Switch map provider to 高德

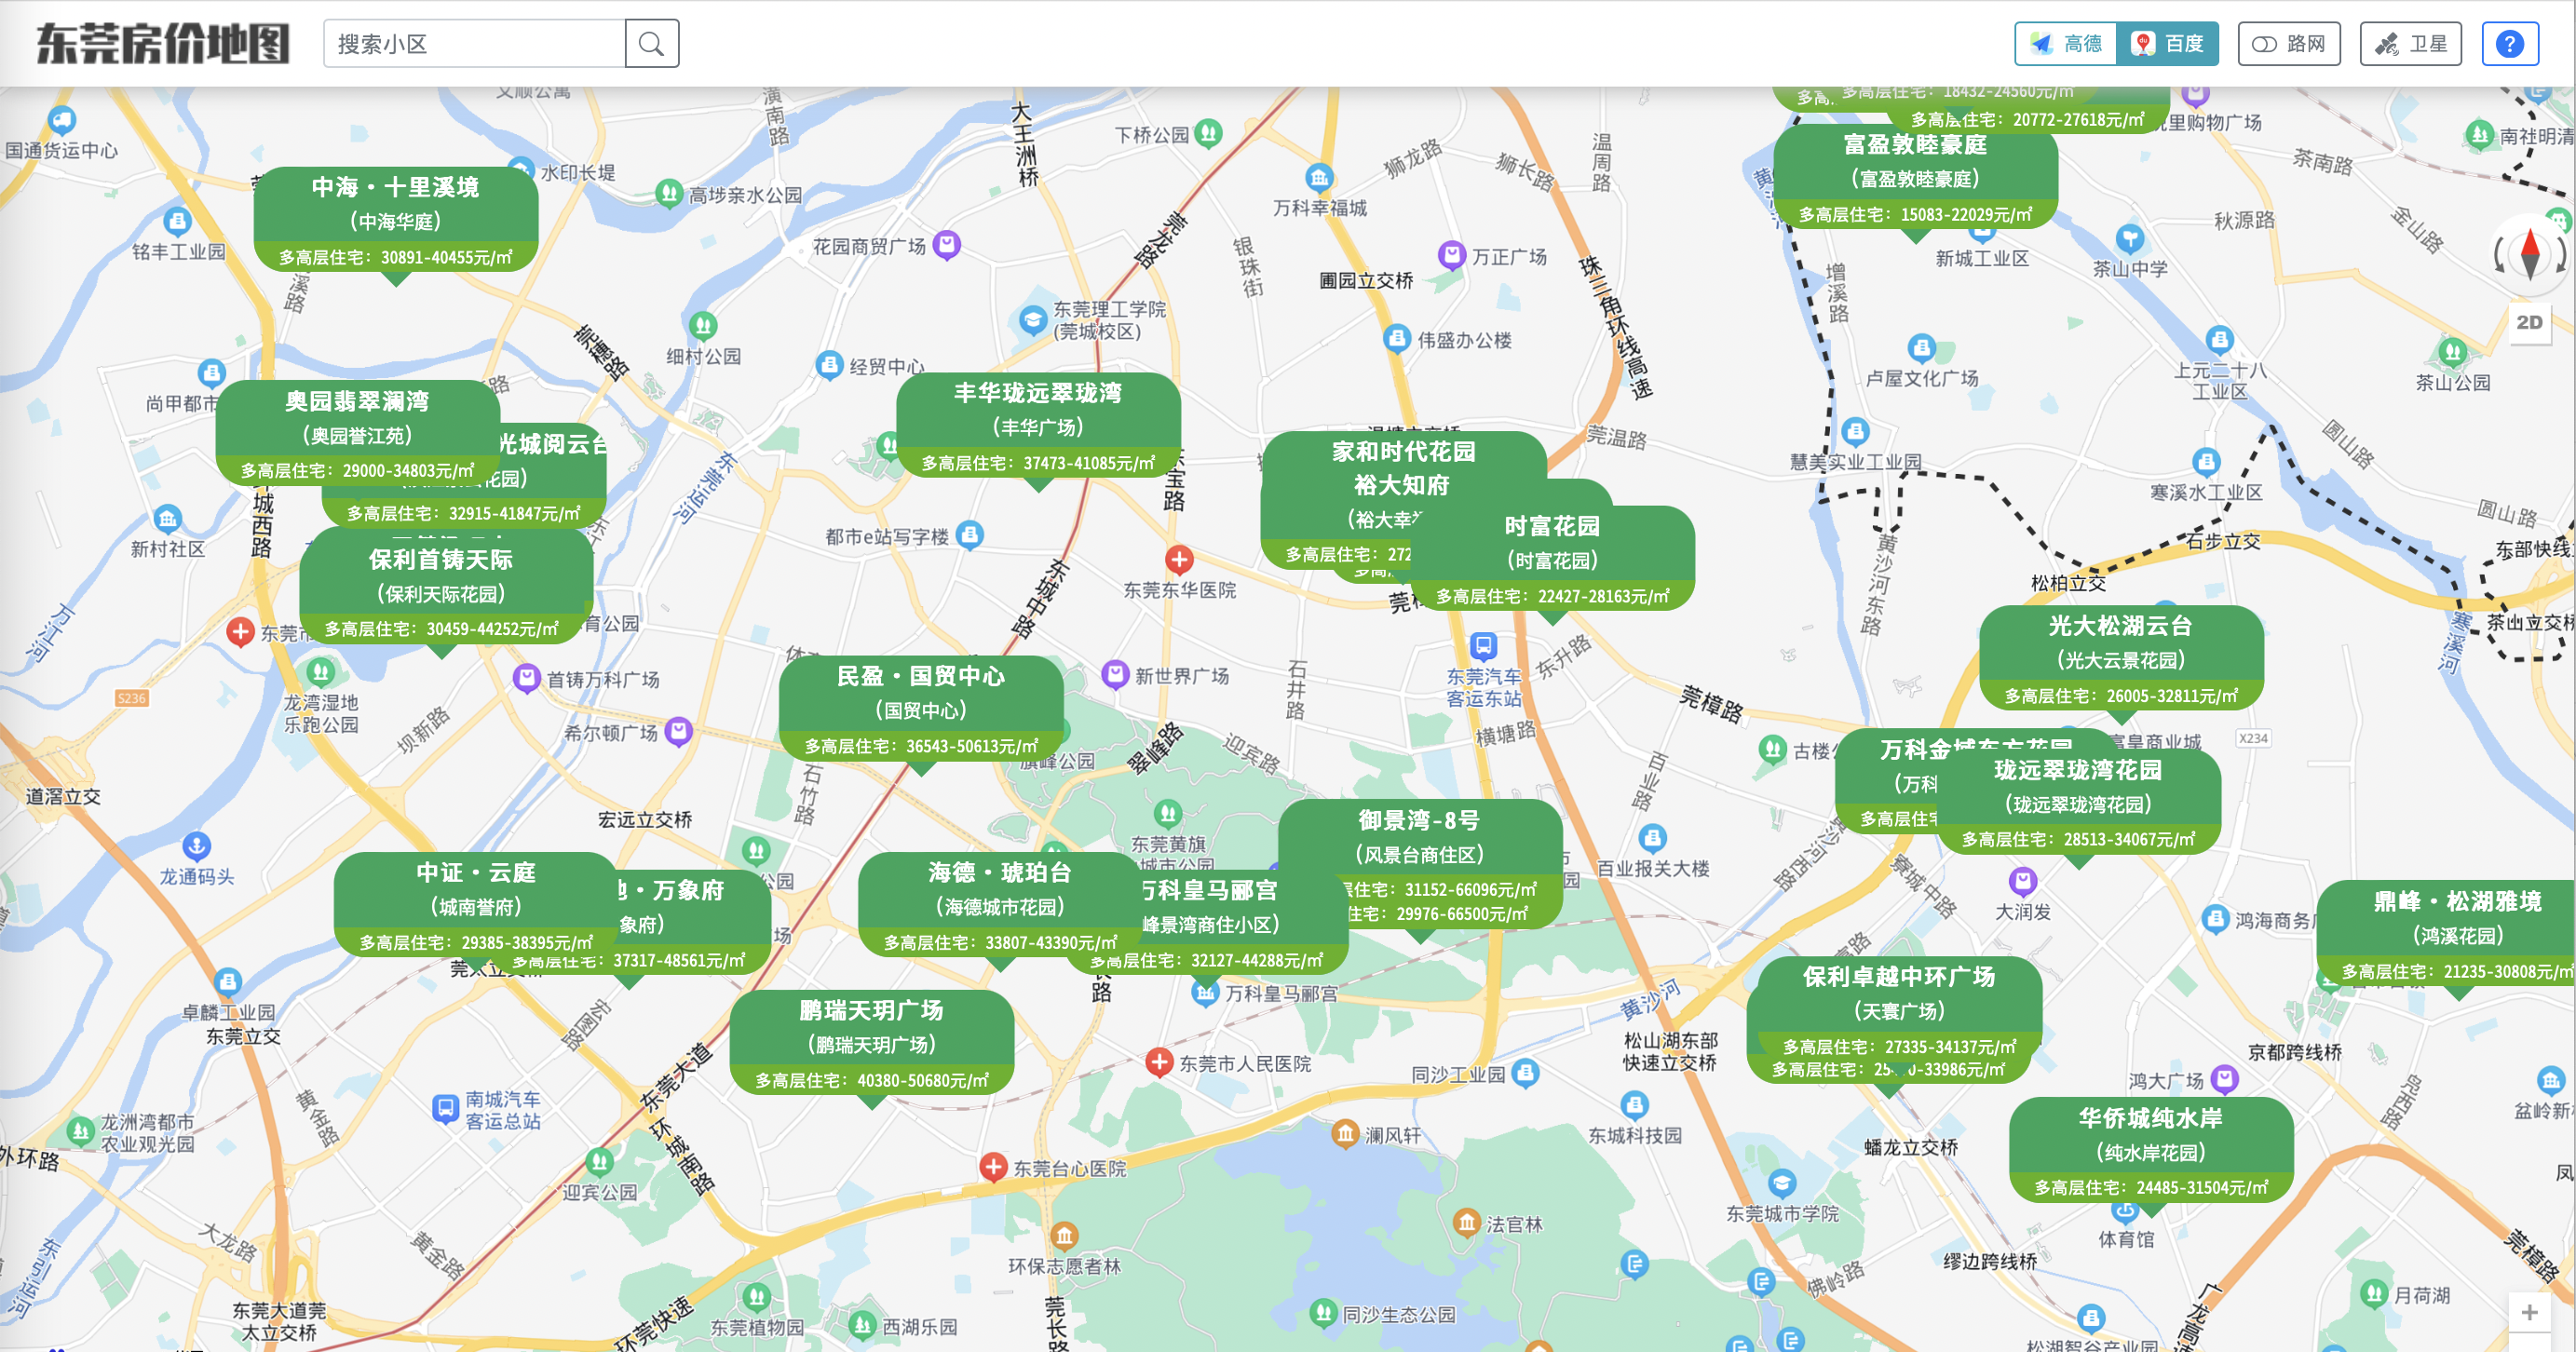[x=2066, y=44]
